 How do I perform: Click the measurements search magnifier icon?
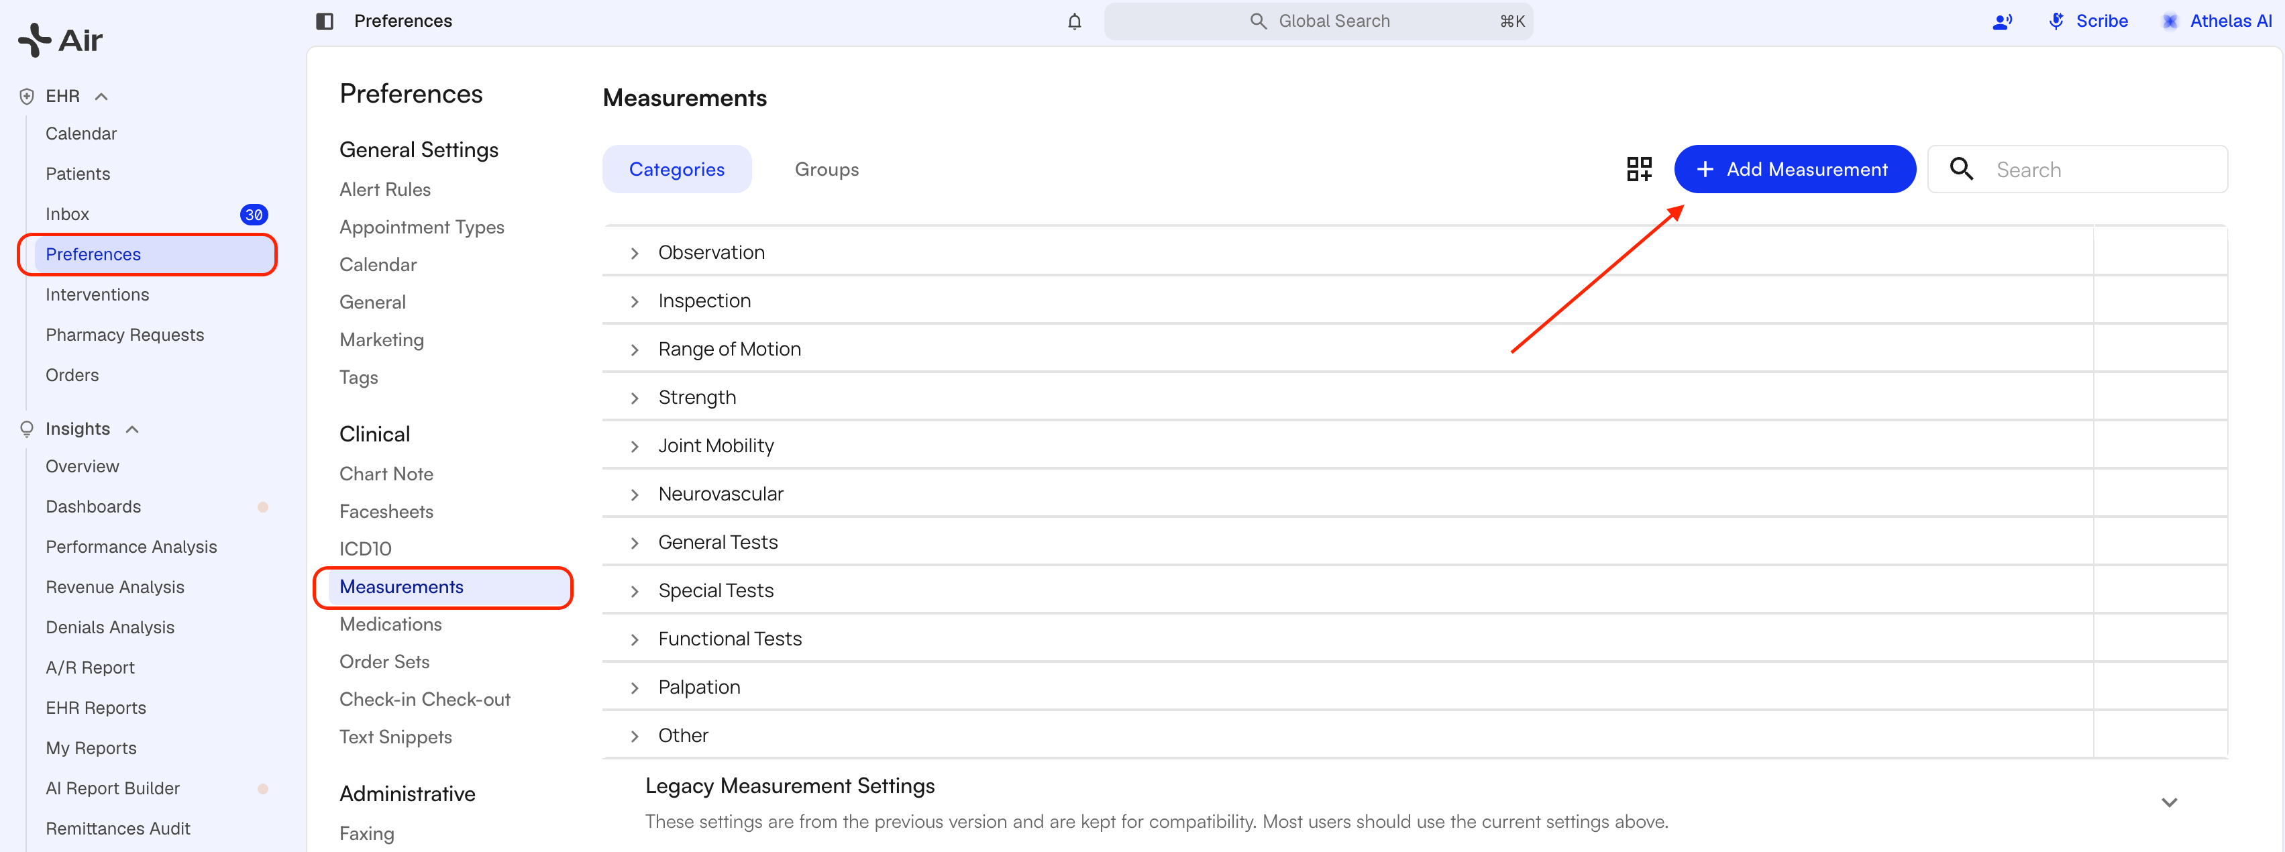[x=1961, y=169]
